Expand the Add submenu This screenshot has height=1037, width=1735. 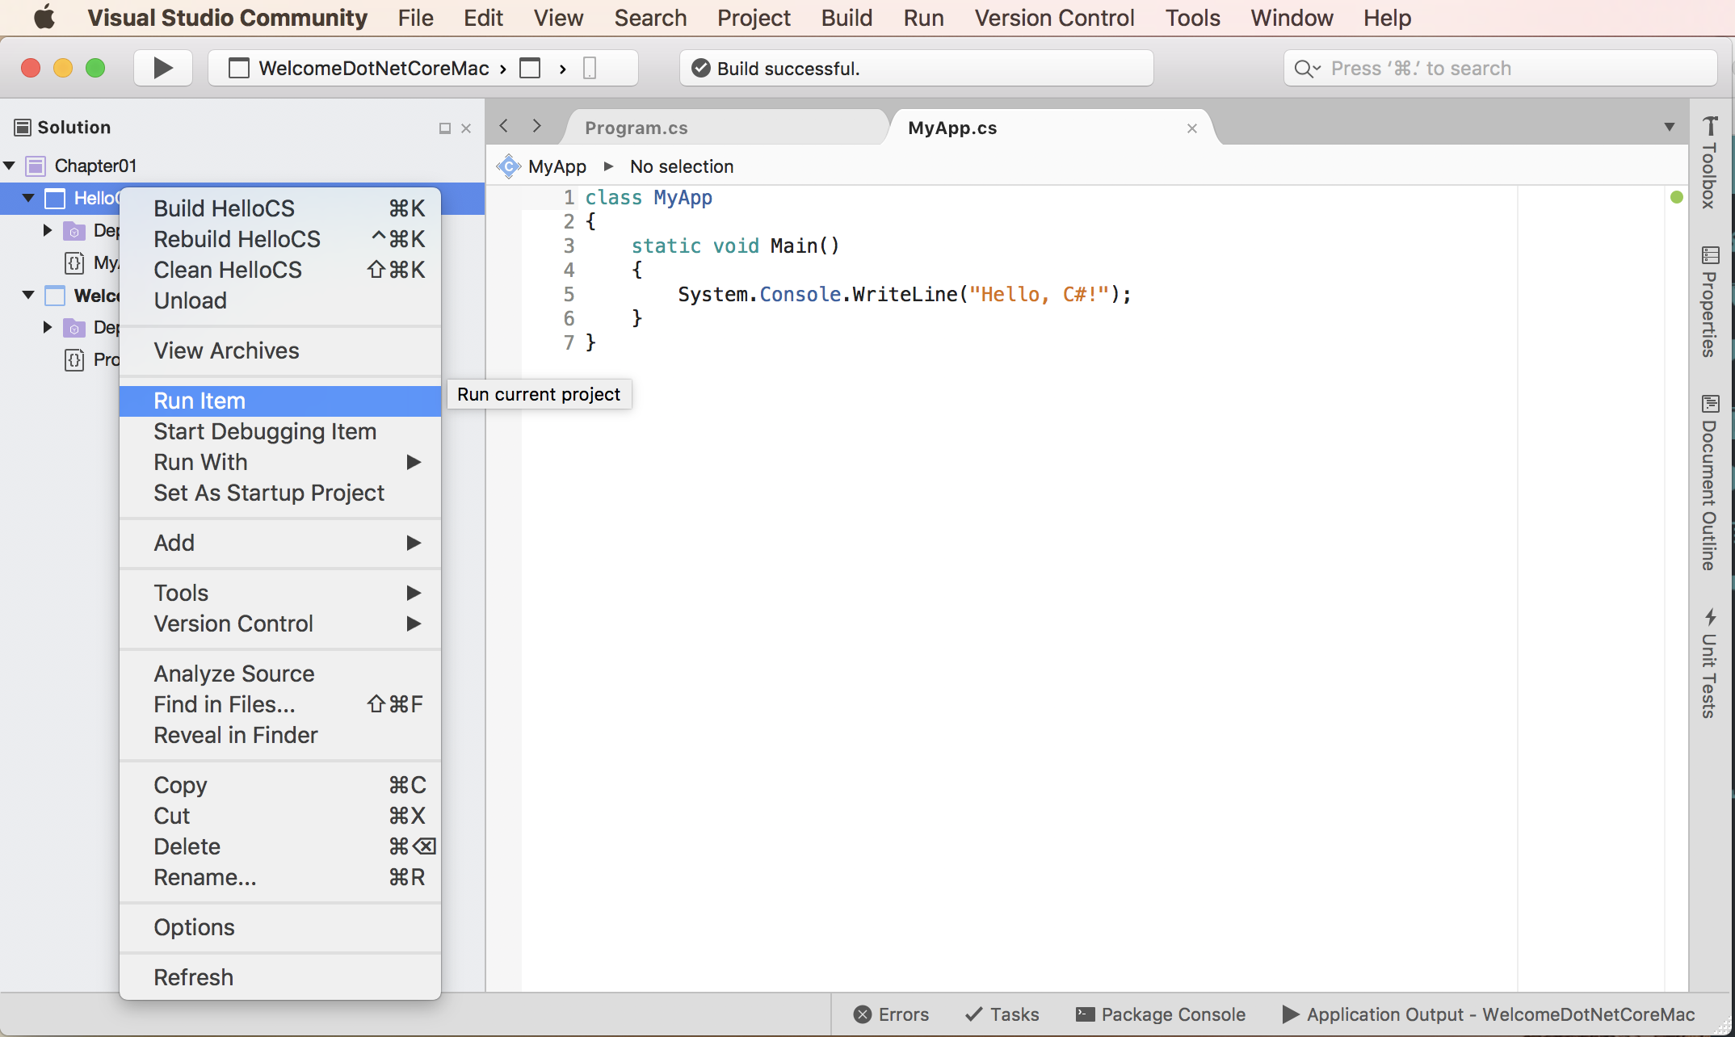coord(280,543)
